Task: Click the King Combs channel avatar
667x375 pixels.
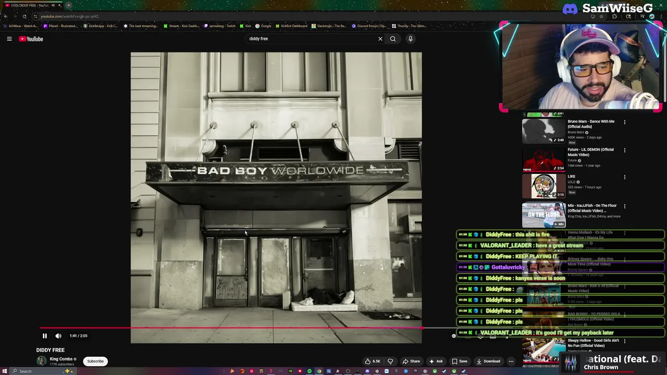Action: point(41,361)
